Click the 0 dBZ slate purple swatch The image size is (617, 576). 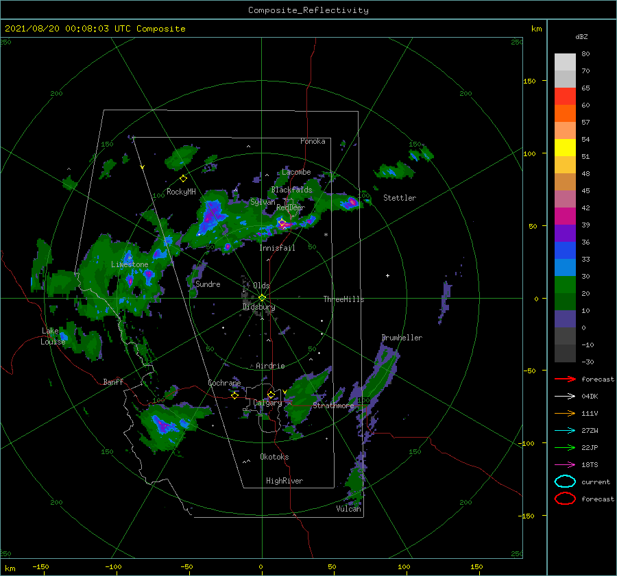point(565,318)
